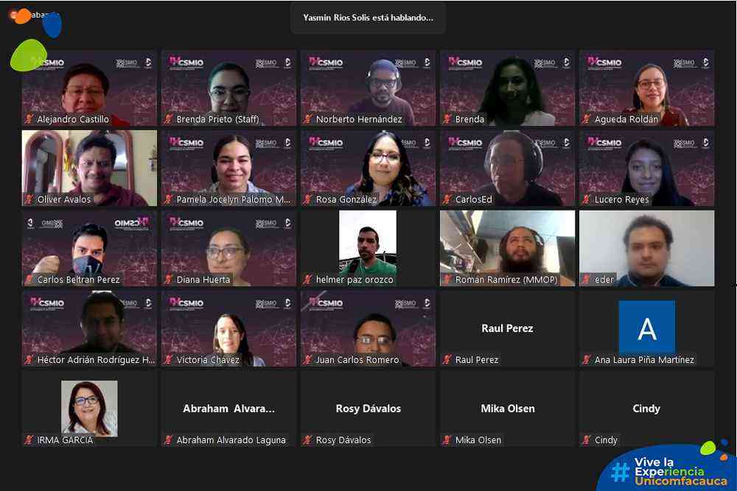Select Román Ramírez (MMOP) video tile

pos(507,248)
